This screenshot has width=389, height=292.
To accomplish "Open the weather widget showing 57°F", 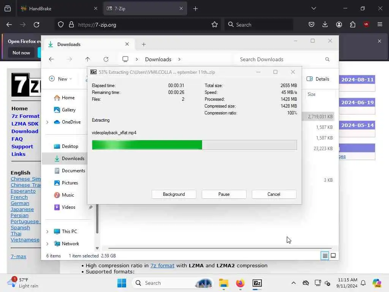I will pyautogui.click(x=23, y=283).
